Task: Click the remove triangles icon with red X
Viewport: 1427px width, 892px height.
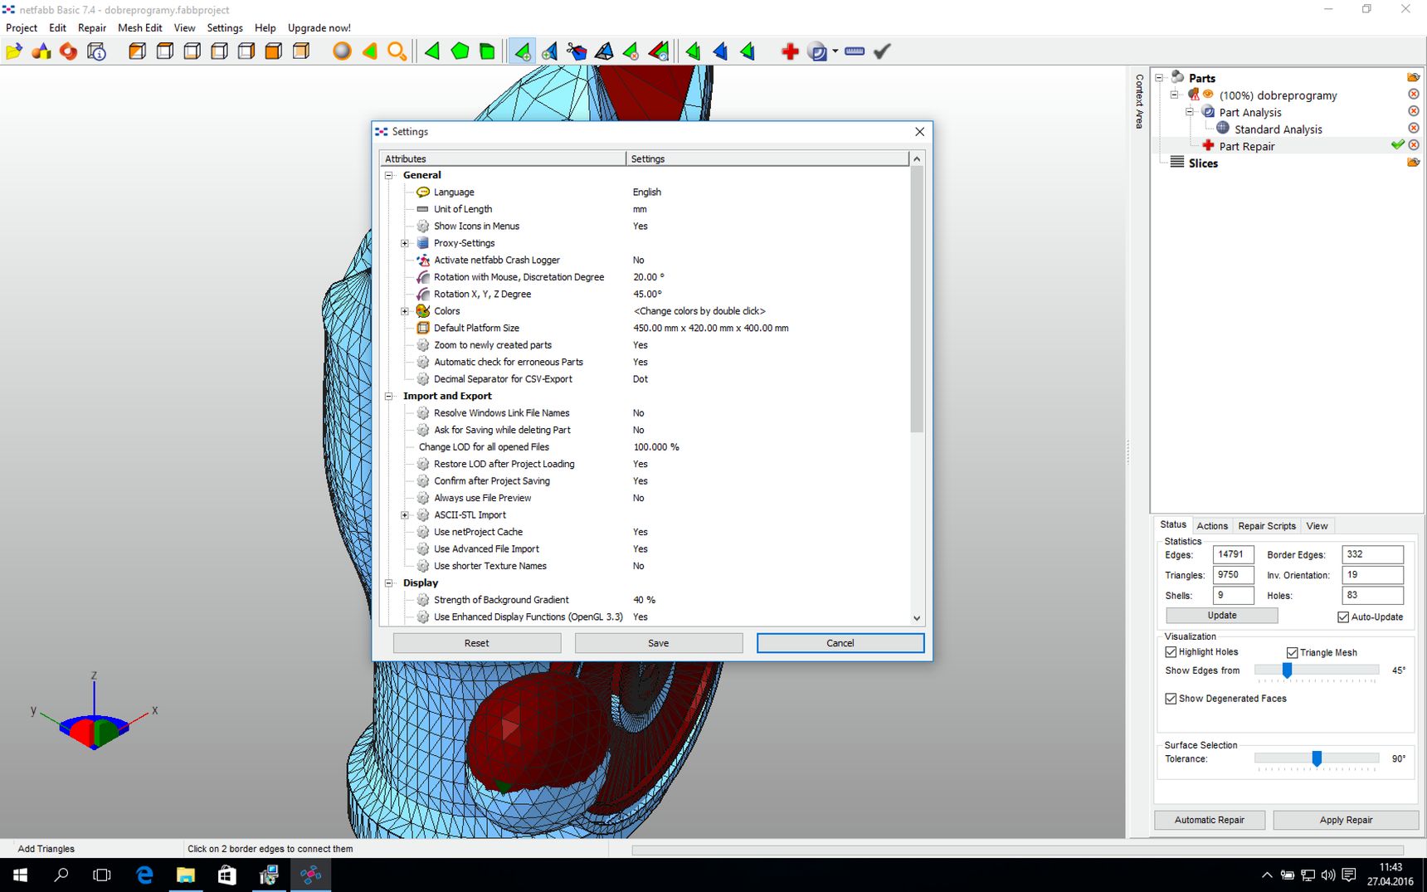Action: tap(631, 51)
